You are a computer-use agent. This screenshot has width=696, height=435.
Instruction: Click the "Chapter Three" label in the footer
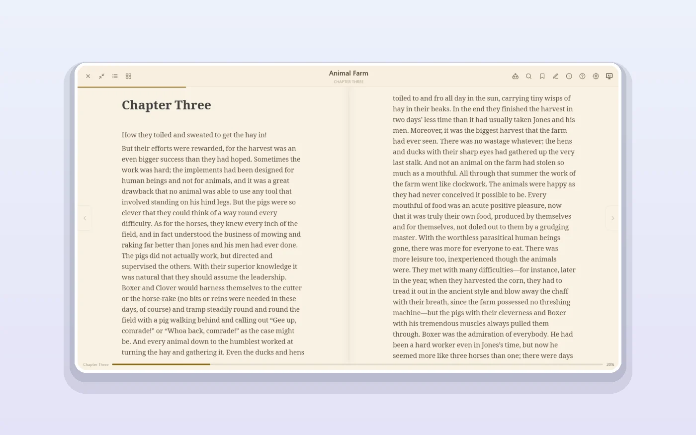(x=96, y=364)
